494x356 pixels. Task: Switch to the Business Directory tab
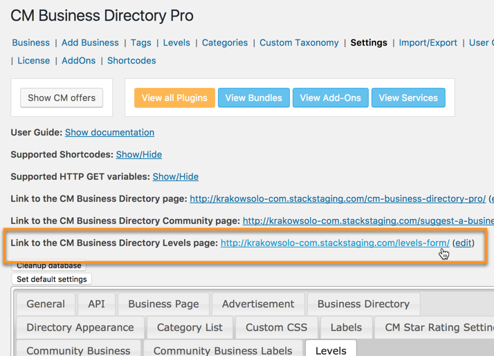pos(363,304)
